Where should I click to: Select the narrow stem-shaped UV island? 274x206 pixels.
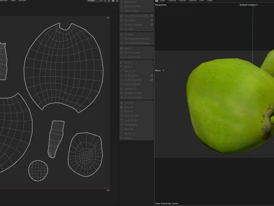point(56,139)
